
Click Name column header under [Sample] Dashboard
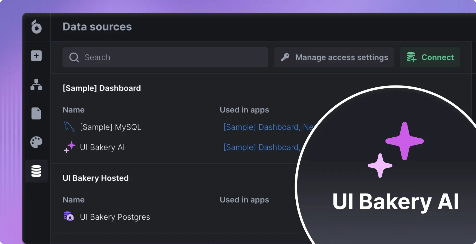click(x=74, y=110)
